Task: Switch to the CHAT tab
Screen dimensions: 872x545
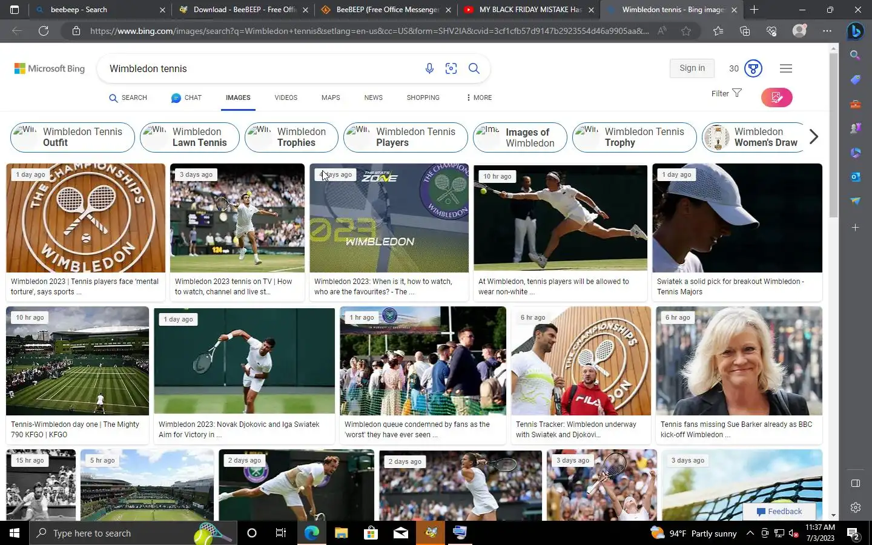Action: tap(187, 97)
